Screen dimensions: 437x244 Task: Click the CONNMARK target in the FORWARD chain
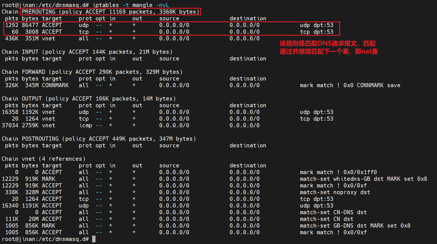point(55,85)
